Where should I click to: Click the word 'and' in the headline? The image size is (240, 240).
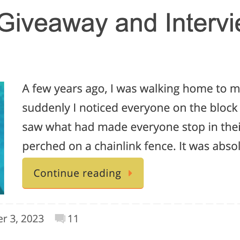click(136, 23)
